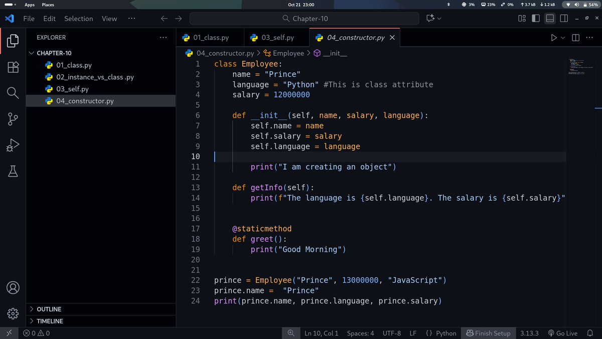Change UTF-8 file encoding

click(392, 333)
